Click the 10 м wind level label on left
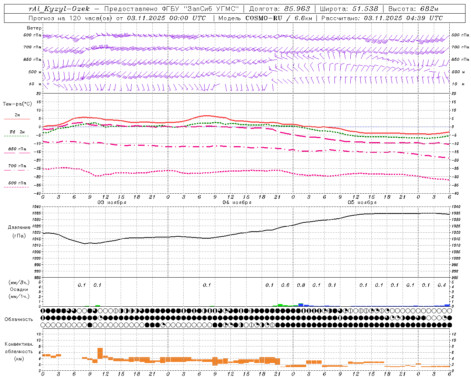471x377 pixels. click(x=35, y=84)
